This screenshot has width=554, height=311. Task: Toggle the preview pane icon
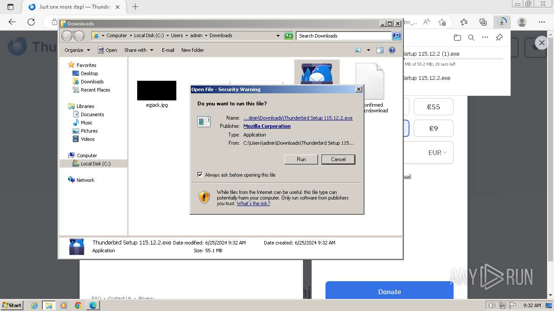380,50
